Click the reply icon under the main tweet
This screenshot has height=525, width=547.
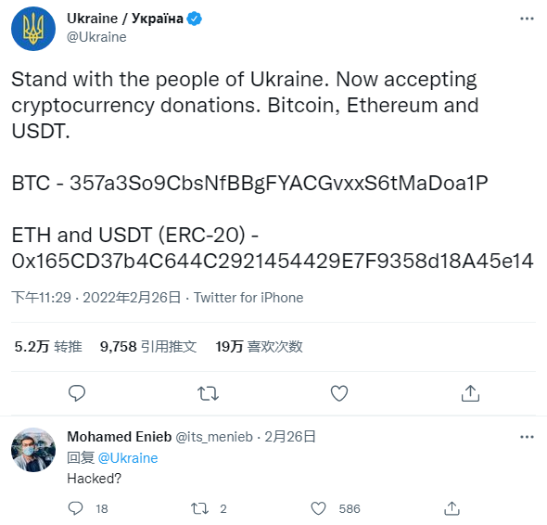click(x=76, y=393)
